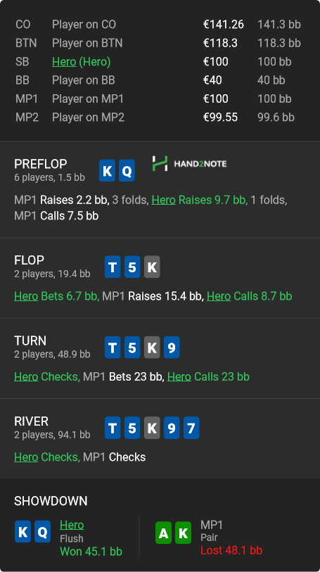This screenshot has width=320, height=572.
Task: Click the Won 45.1 bb result
Action: [91, 552]
